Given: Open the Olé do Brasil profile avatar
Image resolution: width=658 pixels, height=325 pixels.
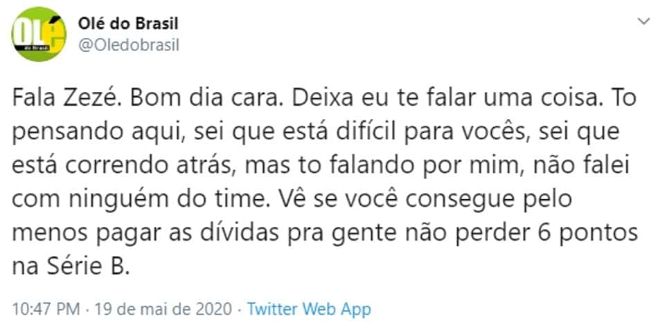Looking at the screenshot, I should pos(38,34).
